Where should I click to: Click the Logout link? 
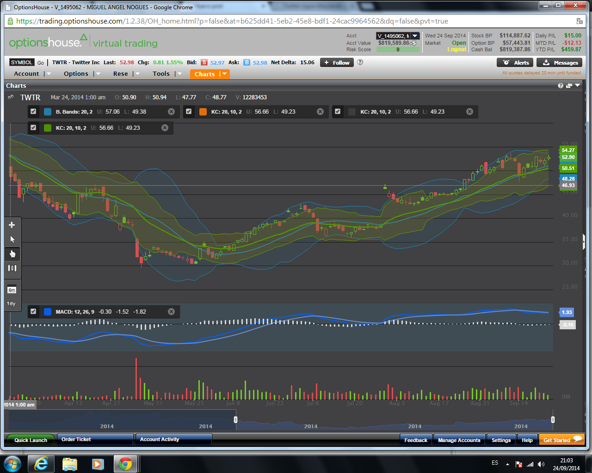point(456,49)
